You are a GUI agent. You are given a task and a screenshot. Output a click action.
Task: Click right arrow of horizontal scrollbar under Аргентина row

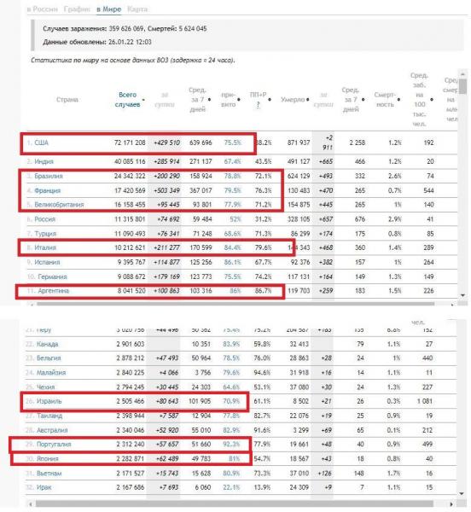tap(452, 304)
